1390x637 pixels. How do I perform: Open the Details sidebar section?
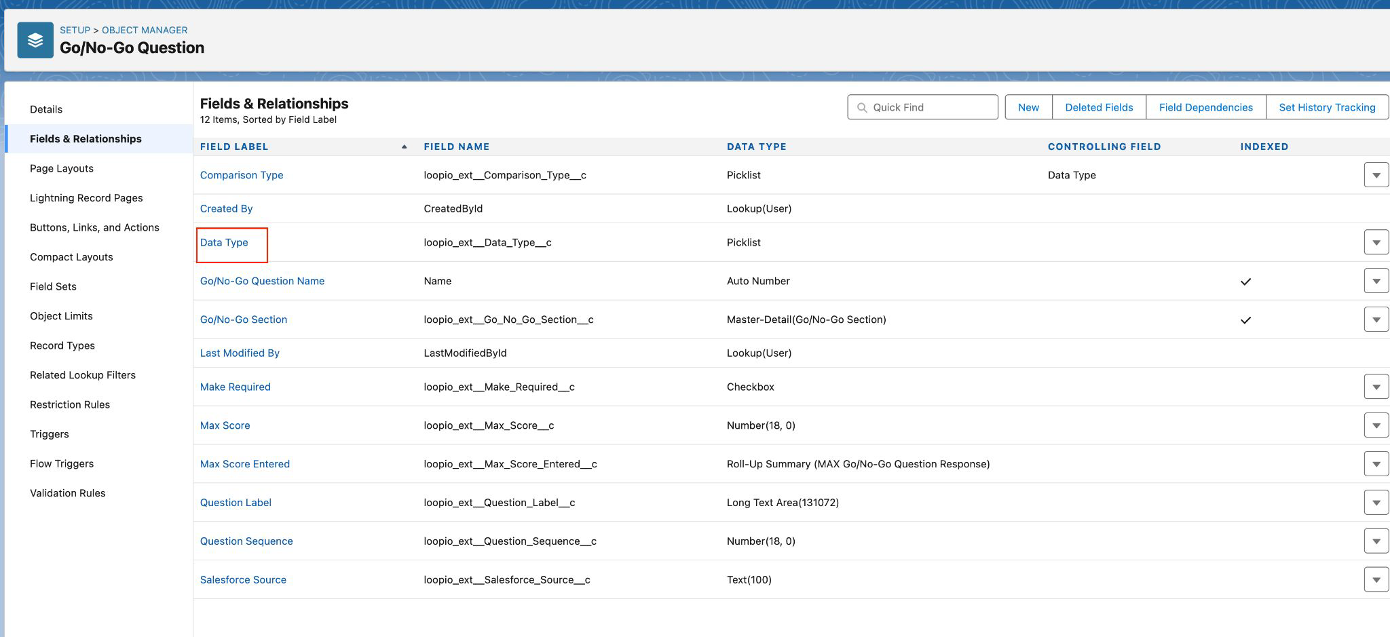tap(46, 109)
